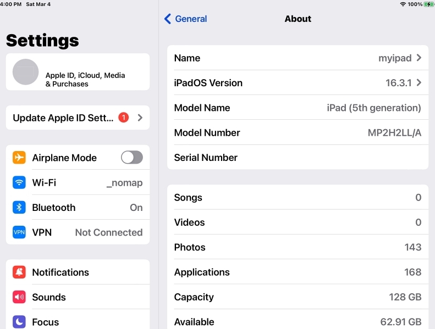Viewport: 435px width, 329px height.
Task: Tap the Apple ID profile avatar
Action: [x=25, y=72]
